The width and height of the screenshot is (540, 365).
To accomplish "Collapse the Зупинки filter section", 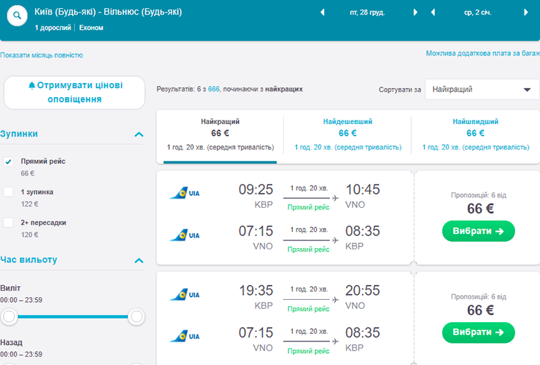I will coord(139,134).
